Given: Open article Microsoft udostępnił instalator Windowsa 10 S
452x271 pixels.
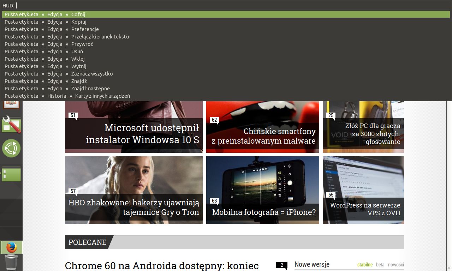Looking at the screenshot, I should (x=143, y=134).
